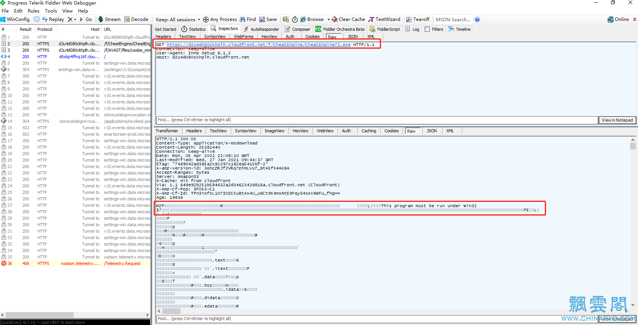The width and height of the screenshot is (638, 325).
Task: Open the View menu
Action: coord(67,11)
